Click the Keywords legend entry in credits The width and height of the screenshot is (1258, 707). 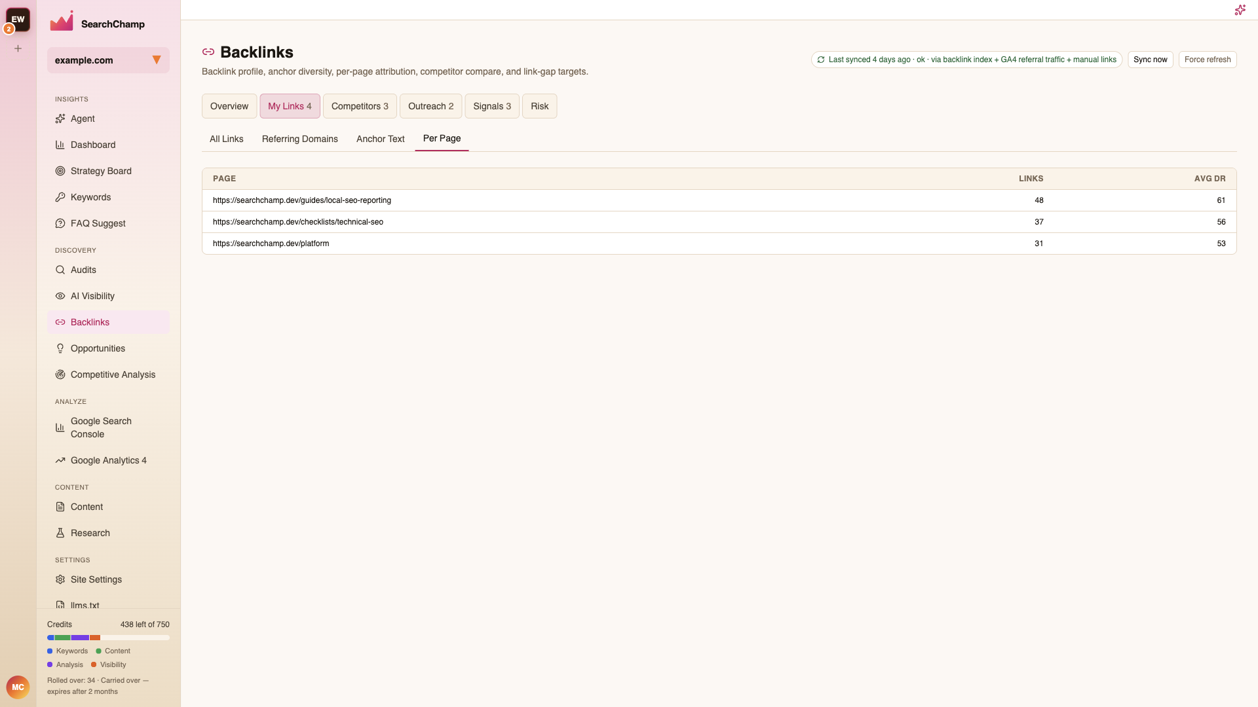67,651
